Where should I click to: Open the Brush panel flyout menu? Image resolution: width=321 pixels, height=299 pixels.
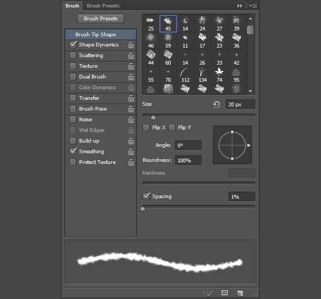[x=253, y=5]
